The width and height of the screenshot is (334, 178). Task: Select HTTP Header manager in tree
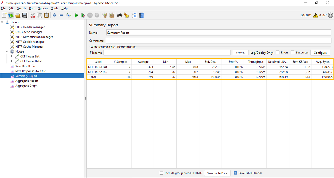click(30, 27)
